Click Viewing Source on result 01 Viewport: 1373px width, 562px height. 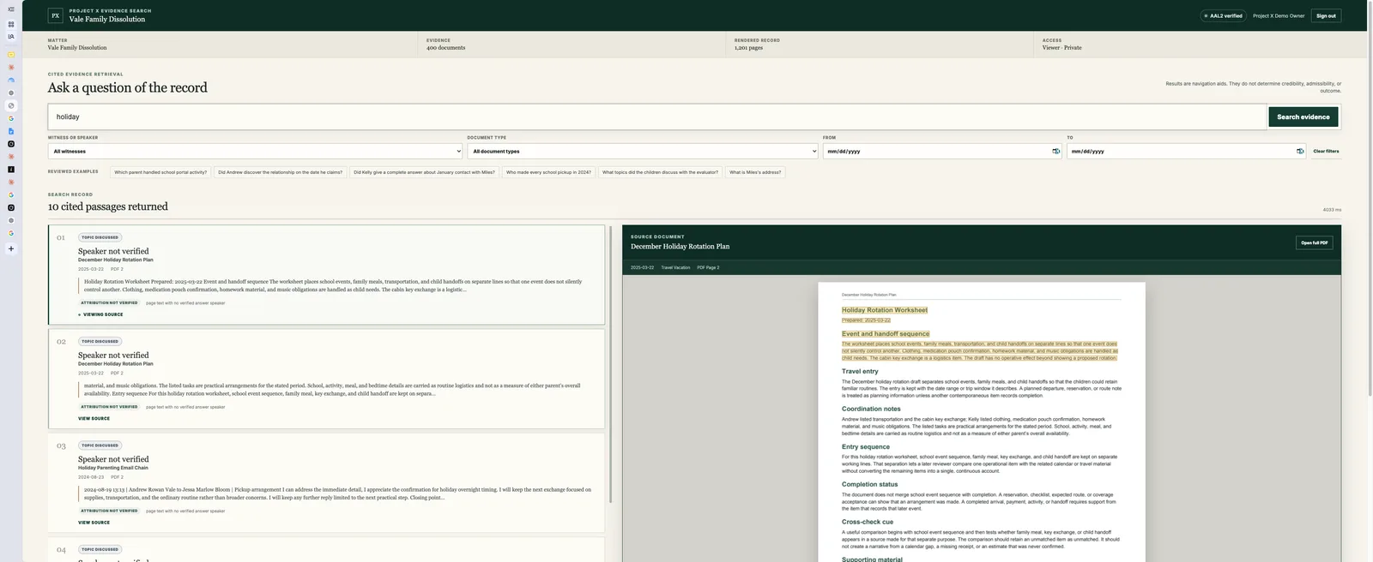[x=100, y=314]
